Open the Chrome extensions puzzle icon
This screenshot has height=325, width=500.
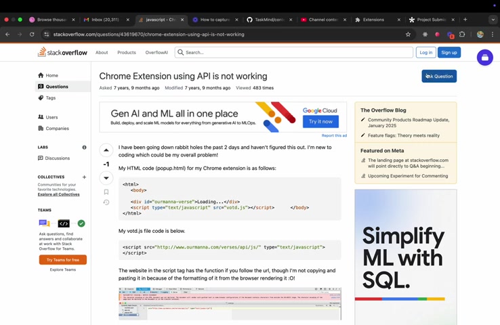pyautogui.click(x=462, y=35)
